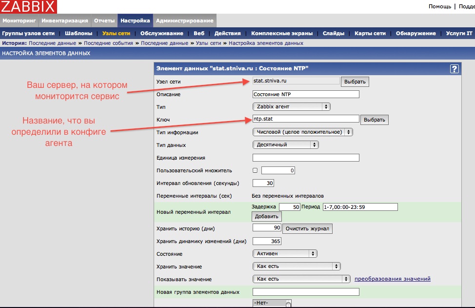
Task: Switch to the Мониторинг tab
Action: coord(20,21)
